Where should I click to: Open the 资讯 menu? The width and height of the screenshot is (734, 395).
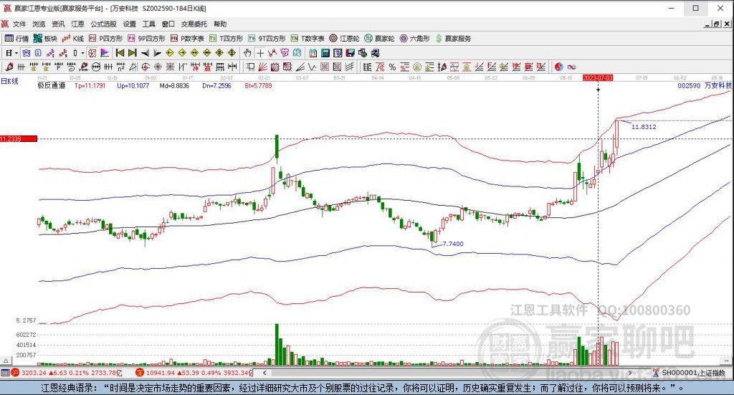58,24
